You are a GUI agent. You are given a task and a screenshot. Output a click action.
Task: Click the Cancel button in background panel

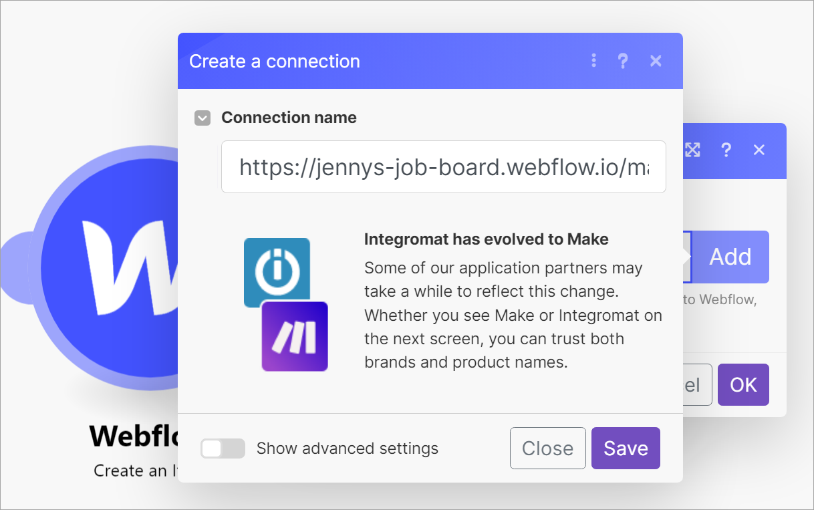(x=697, y=384)
